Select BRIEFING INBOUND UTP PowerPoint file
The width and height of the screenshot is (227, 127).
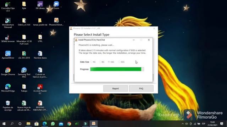click(40, 106)
